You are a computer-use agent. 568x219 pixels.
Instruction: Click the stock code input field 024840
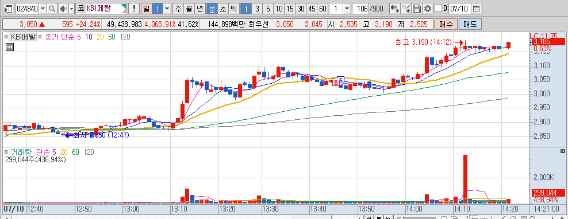click(27, 8)
